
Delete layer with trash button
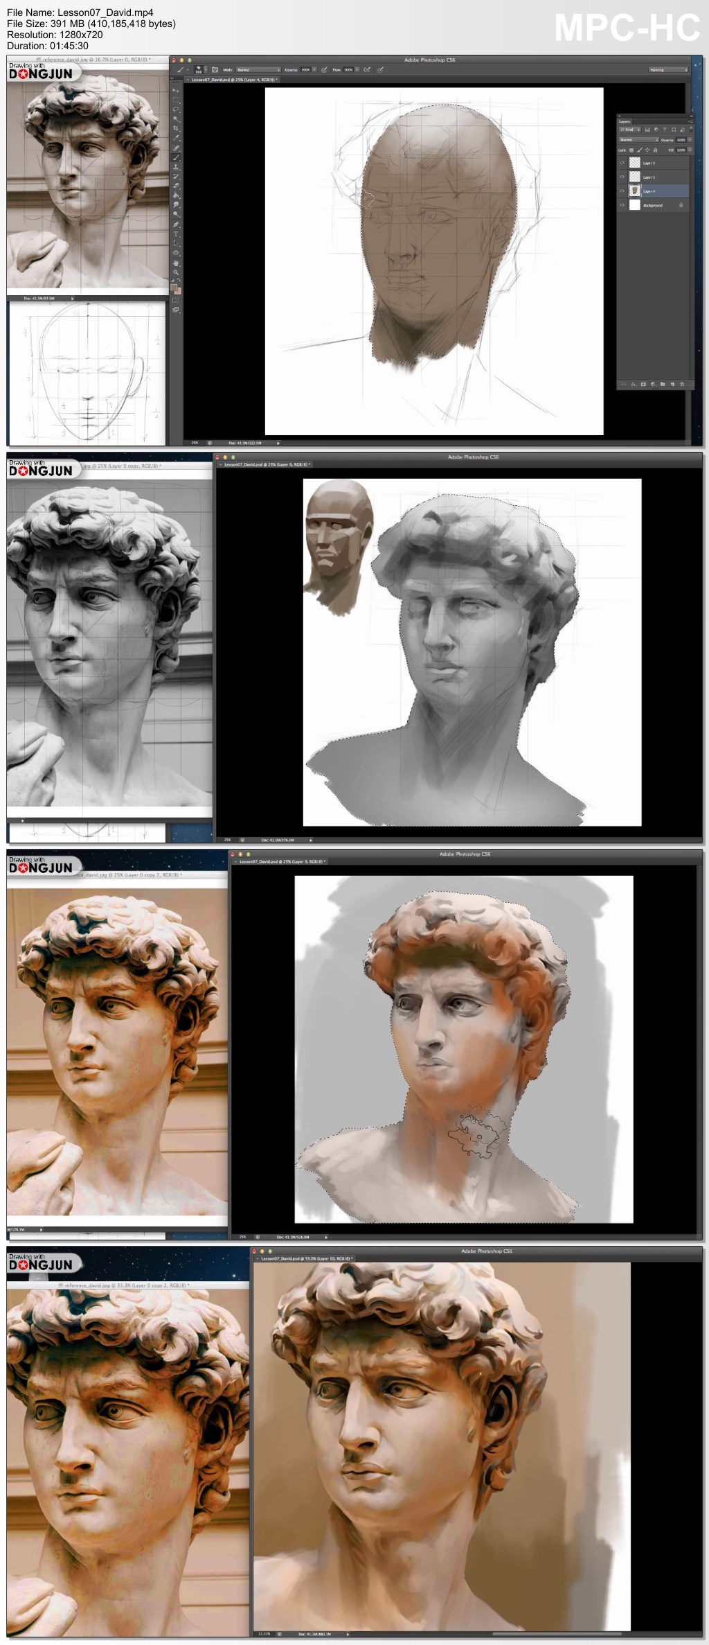point(682,385)
